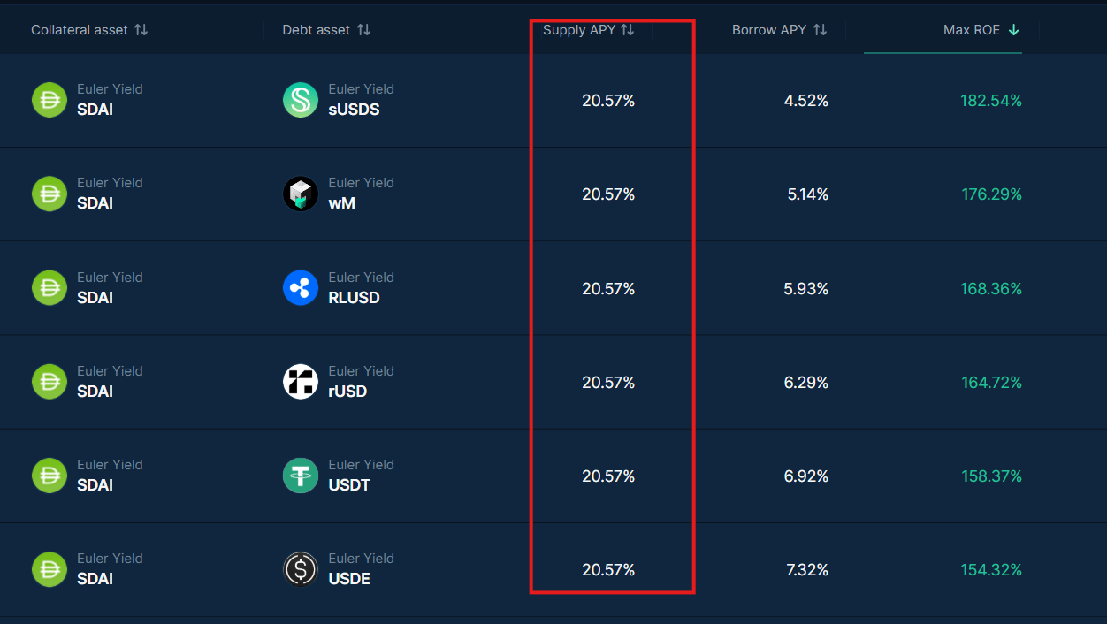
Task: Open the SDAI / USDT row's 6.92% borrow APY
Action: coord(806,476)
